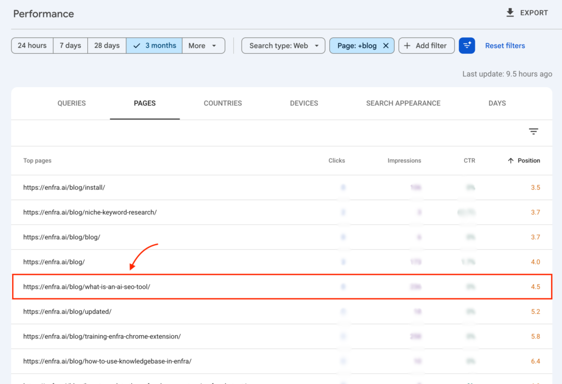Click the Top pages column header

point(37,161)
